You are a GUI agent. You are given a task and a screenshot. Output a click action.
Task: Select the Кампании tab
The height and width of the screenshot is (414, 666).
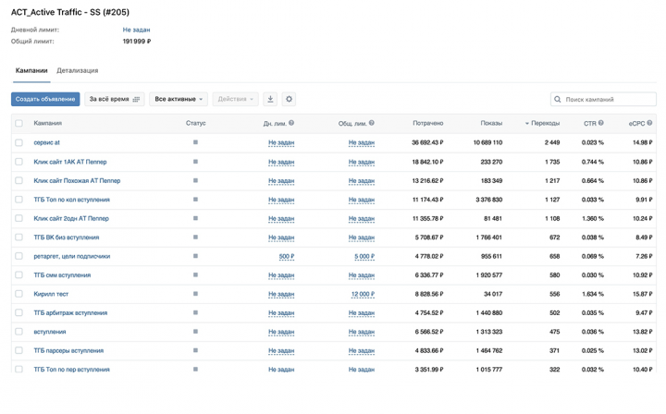point(31,70)
